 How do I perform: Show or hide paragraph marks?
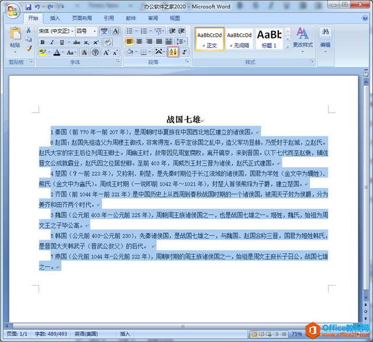click(185, 52)
